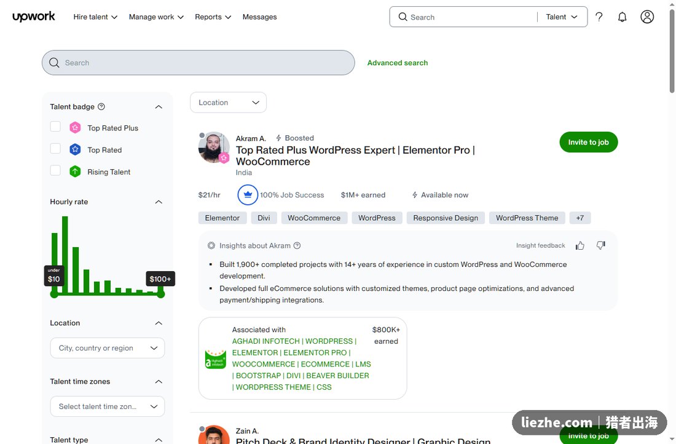The image size is (676, 444).
Task: Select the minimum hourly rate slider handle
Action: click(54, 295)
